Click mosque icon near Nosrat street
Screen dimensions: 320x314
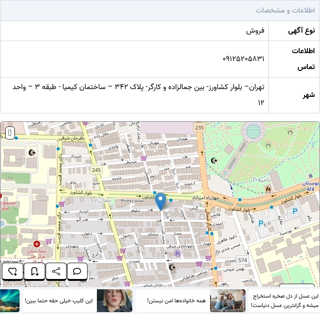pos(172,267)
